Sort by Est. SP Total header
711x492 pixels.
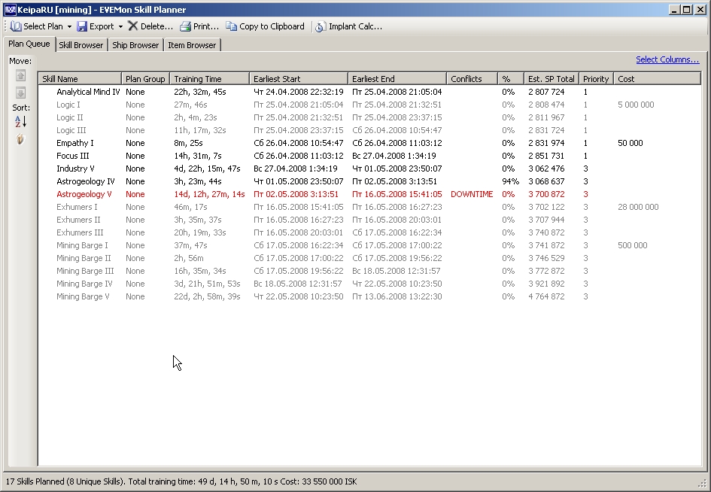tap(551, 79)
